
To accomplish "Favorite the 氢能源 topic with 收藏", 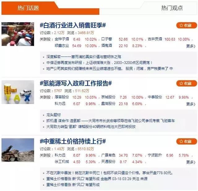I will coord(187,83).
